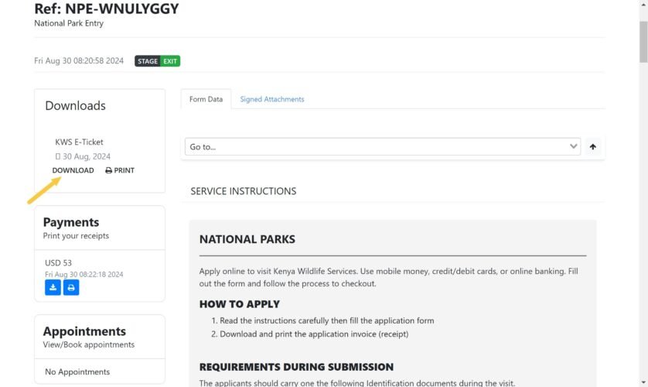
Task: Click the Downloads panel heading
Action: [x=75, y=106]
